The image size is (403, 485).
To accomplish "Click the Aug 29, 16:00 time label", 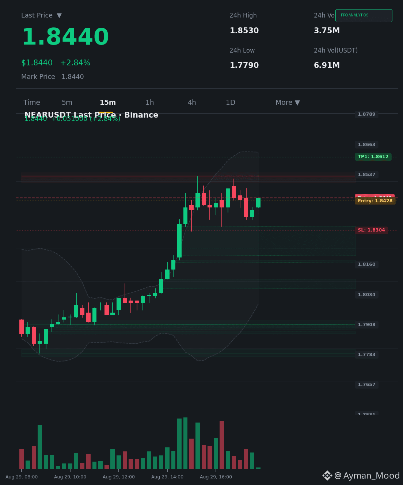I will pos(216,477).
